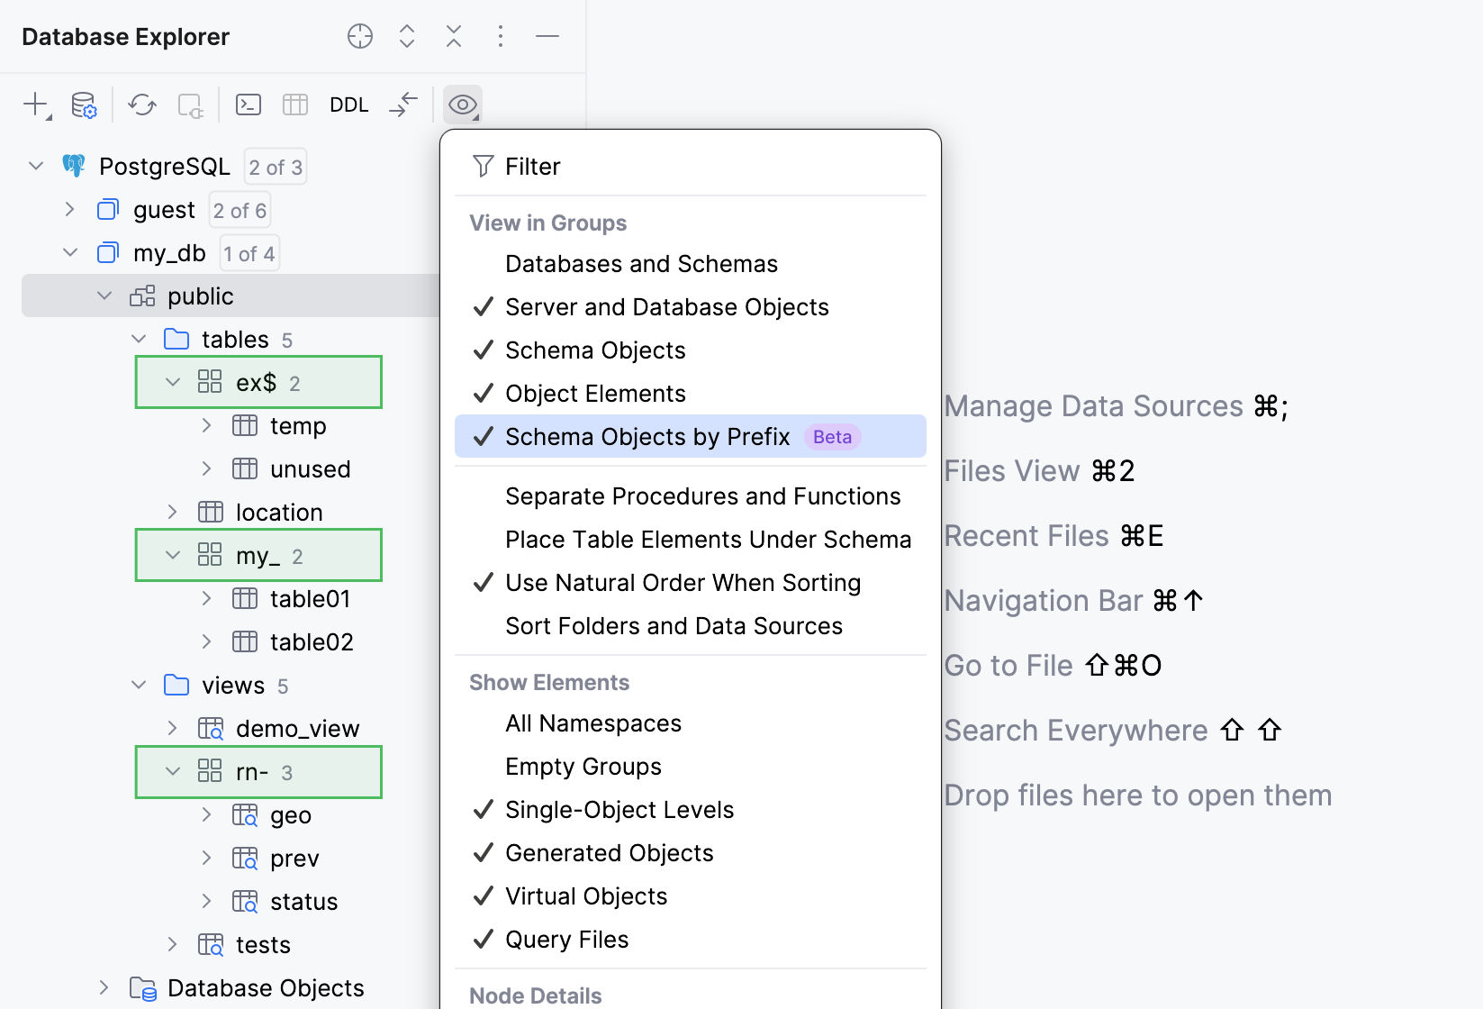Click the Deactivate data source icon
The width and height of the screenshot is (1483, 1009).
190,105
